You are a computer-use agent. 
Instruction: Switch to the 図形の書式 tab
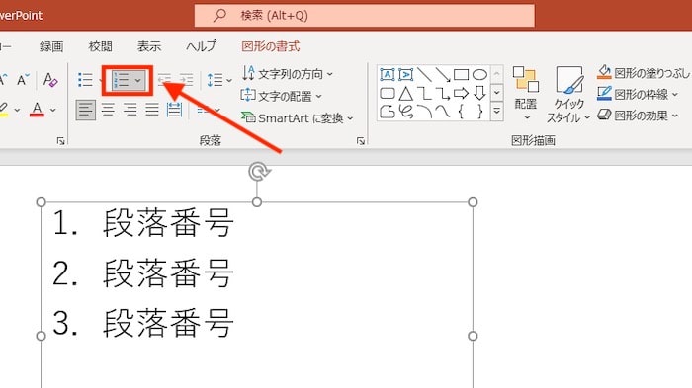[271, 46]
